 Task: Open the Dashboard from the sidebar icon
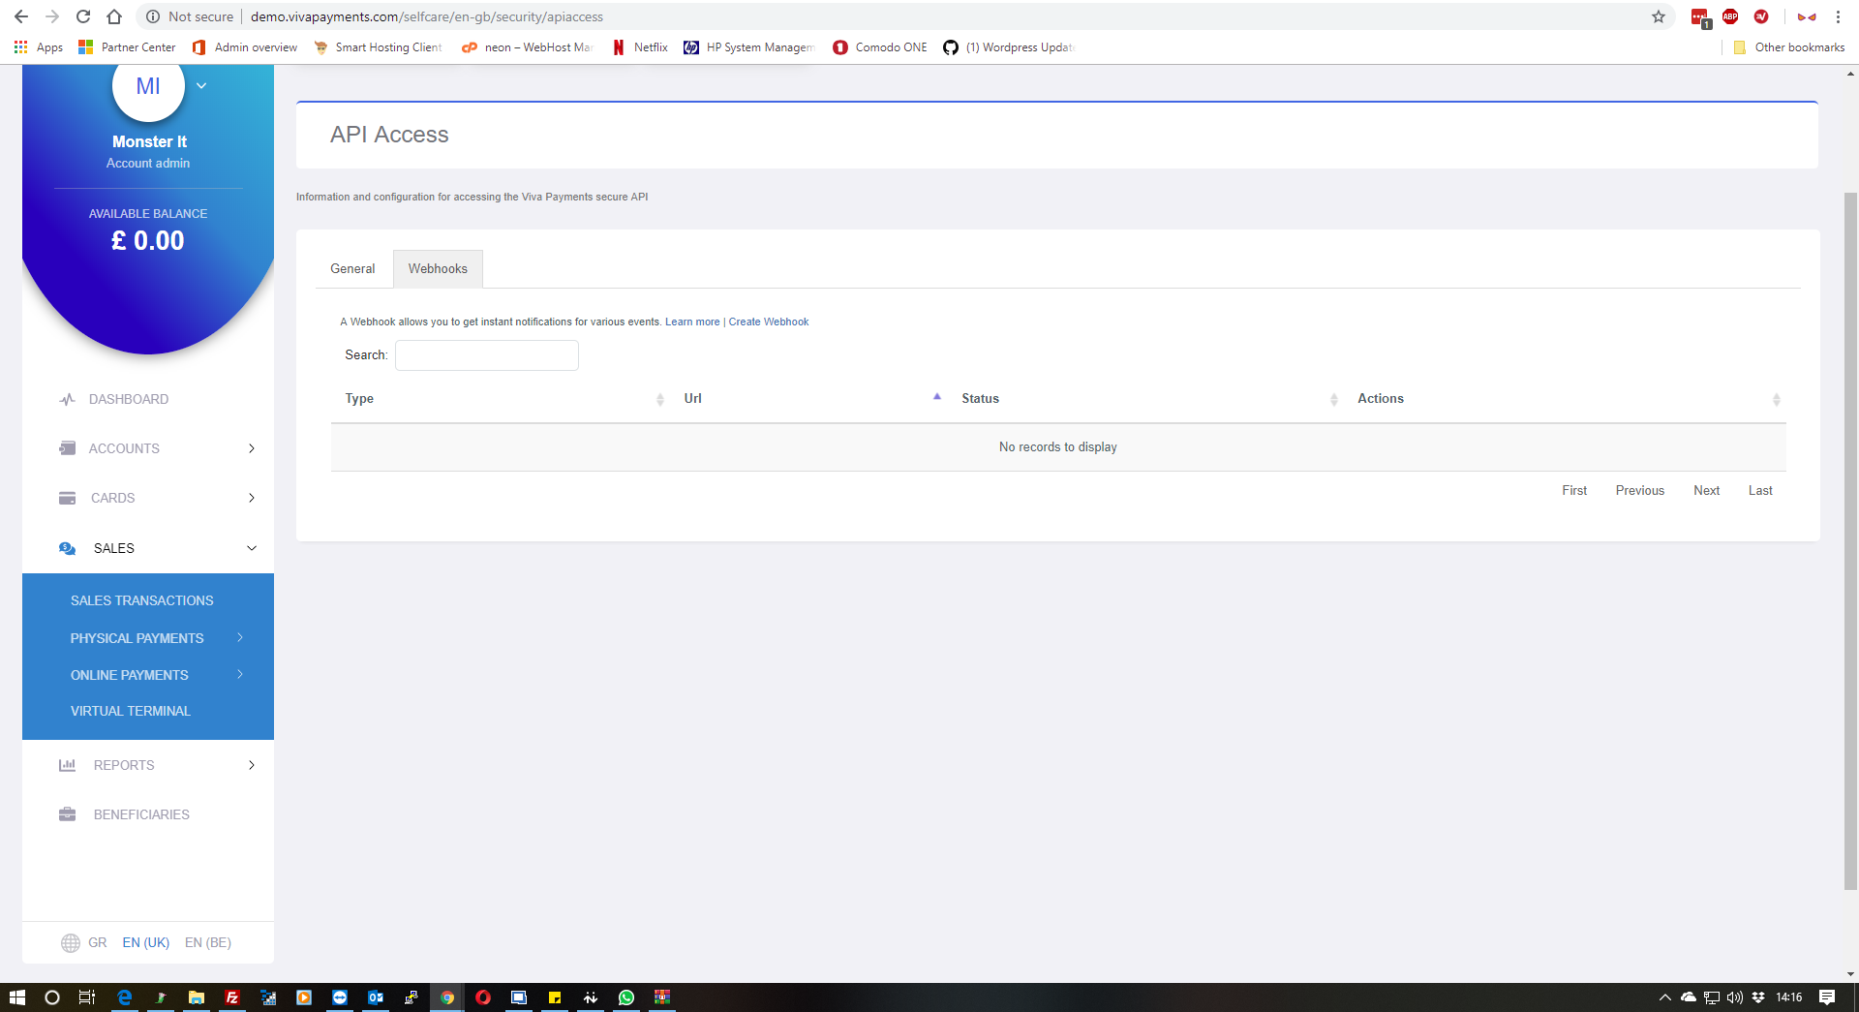pyautogui.click(x=66, y=399)
